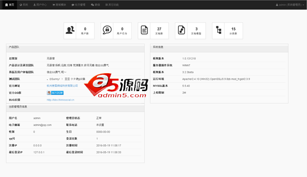The height and width of the screenshot is (177, 307).
Task: Click the 文档模型 count of 3
Action: (196, 29)
